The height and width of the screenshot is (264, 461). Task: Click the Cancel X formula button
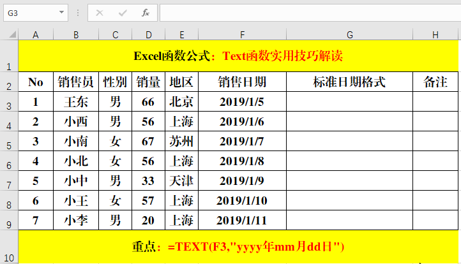point(100,13)
